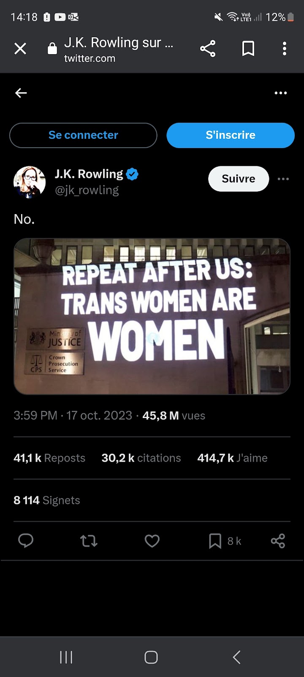
Task: View the attached projection photo
Action: [152, 316]
